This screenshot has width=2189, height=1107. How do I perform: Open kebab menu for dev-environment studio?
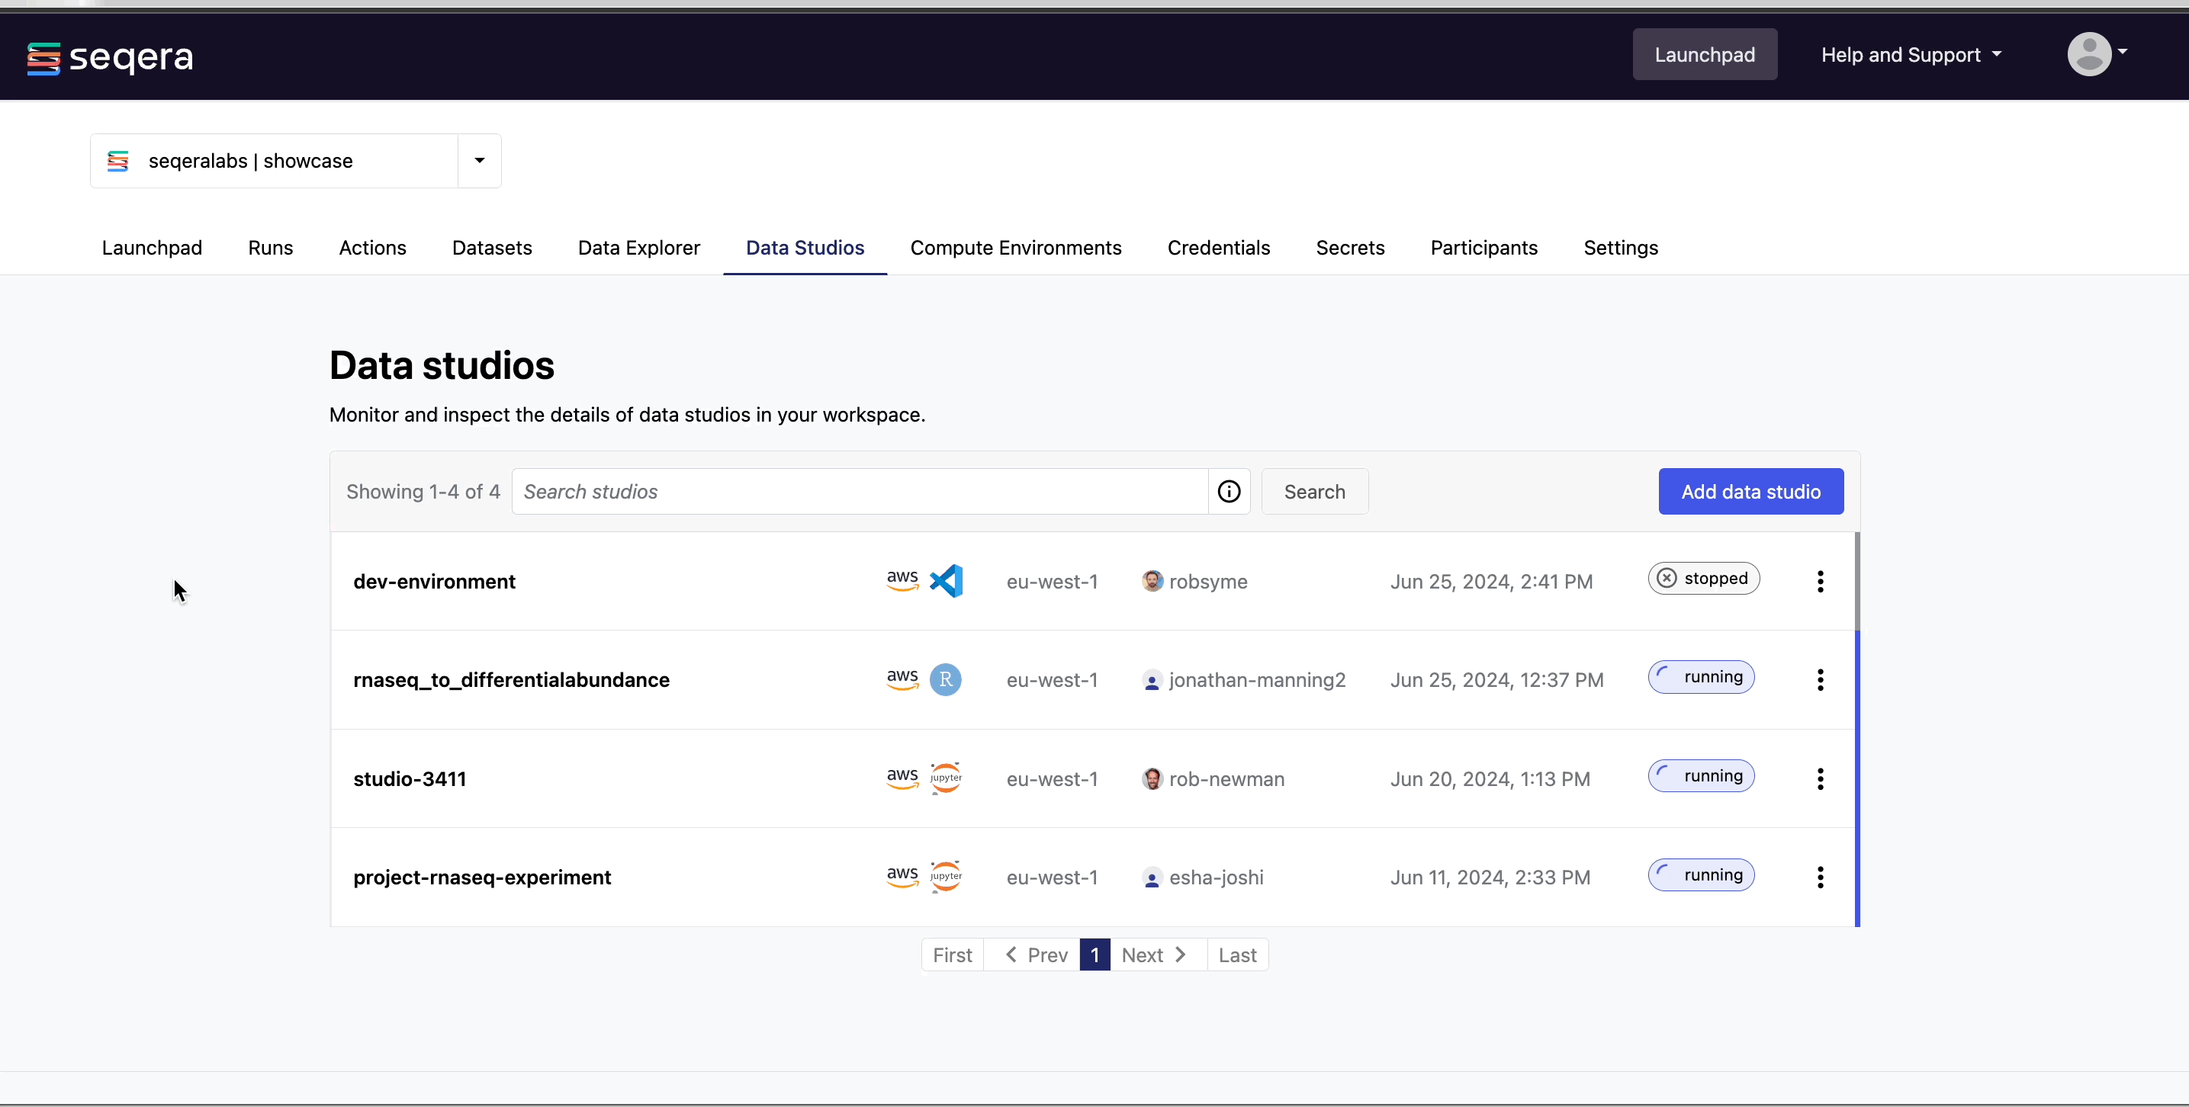1820,581
